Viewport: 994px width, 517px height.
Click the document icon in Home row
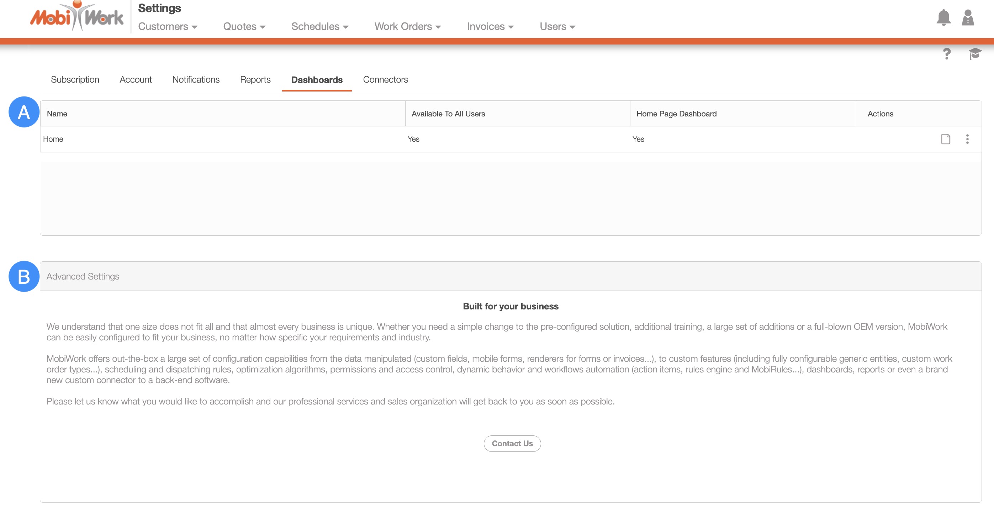coord(945,139)
